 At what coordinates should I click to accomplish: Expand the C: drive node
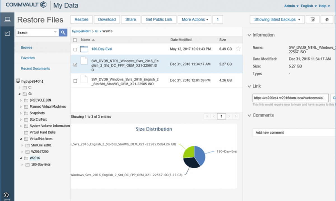(x=20, y=88)
